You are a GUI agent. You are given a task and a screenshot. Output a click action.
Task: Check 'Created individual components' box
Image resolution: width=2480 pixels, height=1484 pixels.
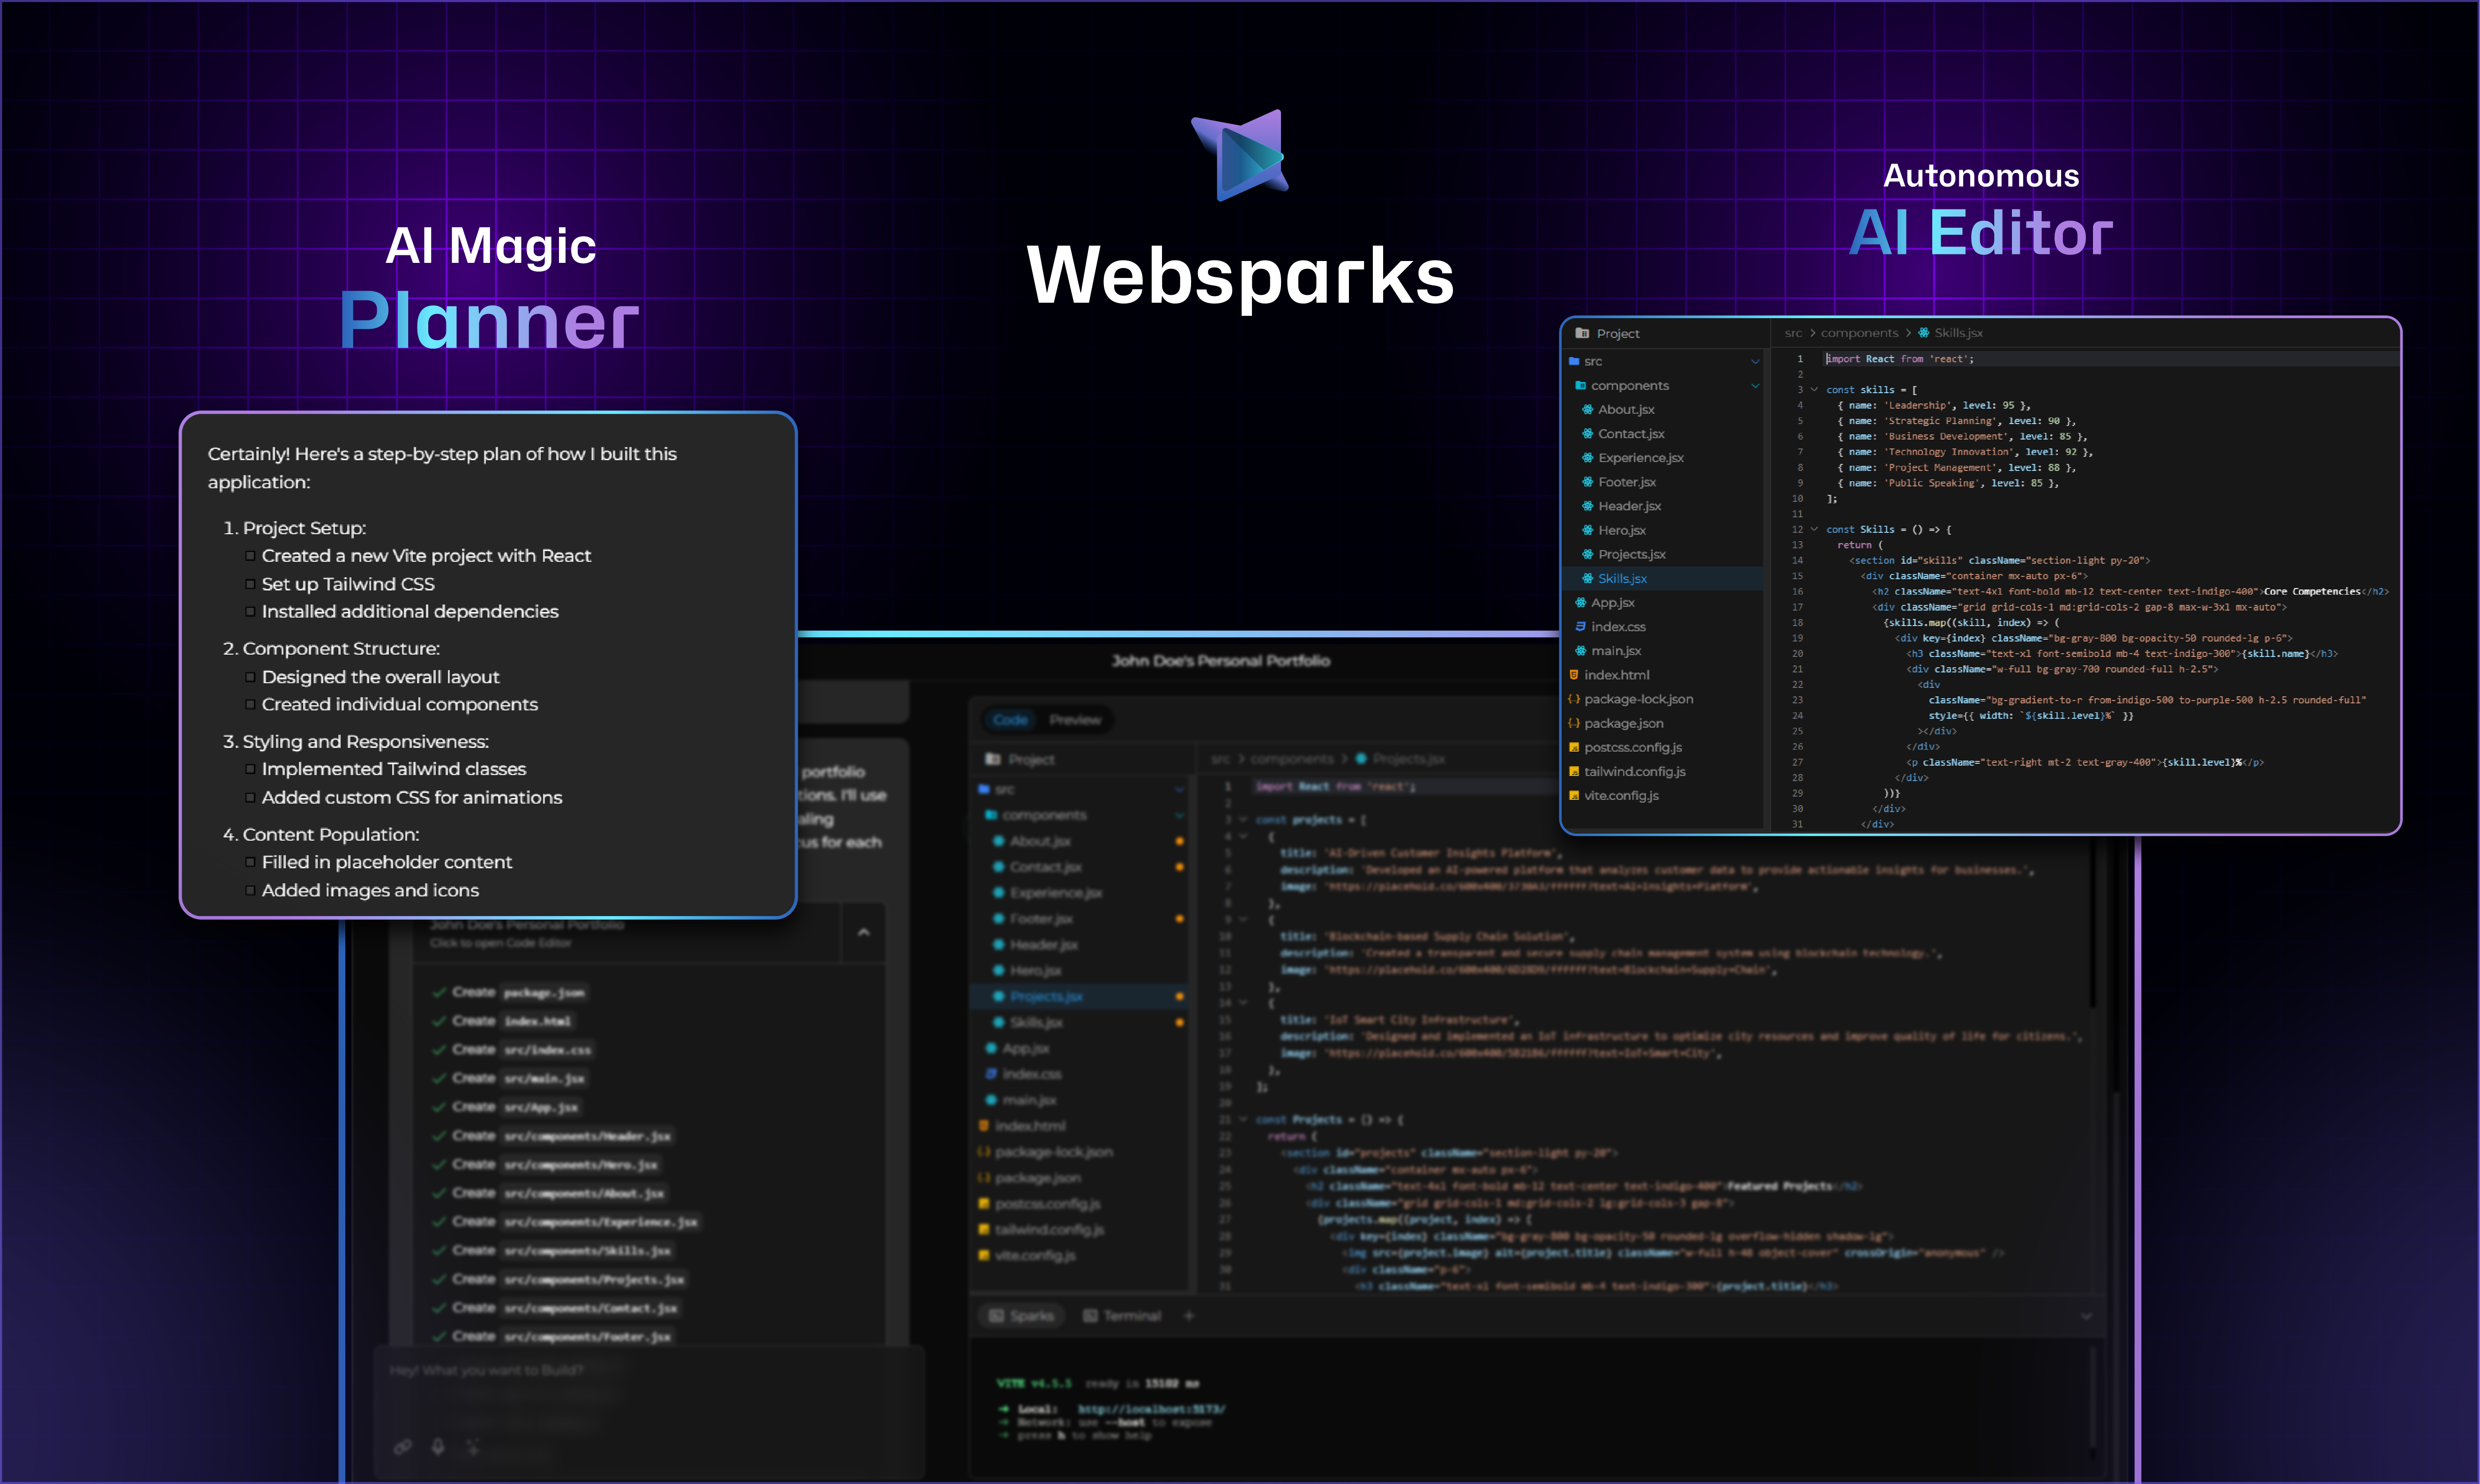[x=250, y=705]
